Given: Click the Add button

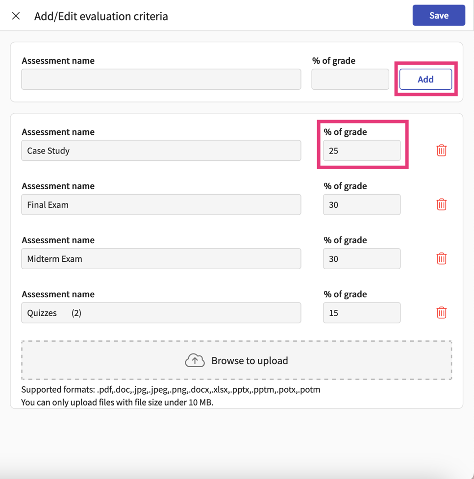Looking at the screenshot, I should pos(425,79).
